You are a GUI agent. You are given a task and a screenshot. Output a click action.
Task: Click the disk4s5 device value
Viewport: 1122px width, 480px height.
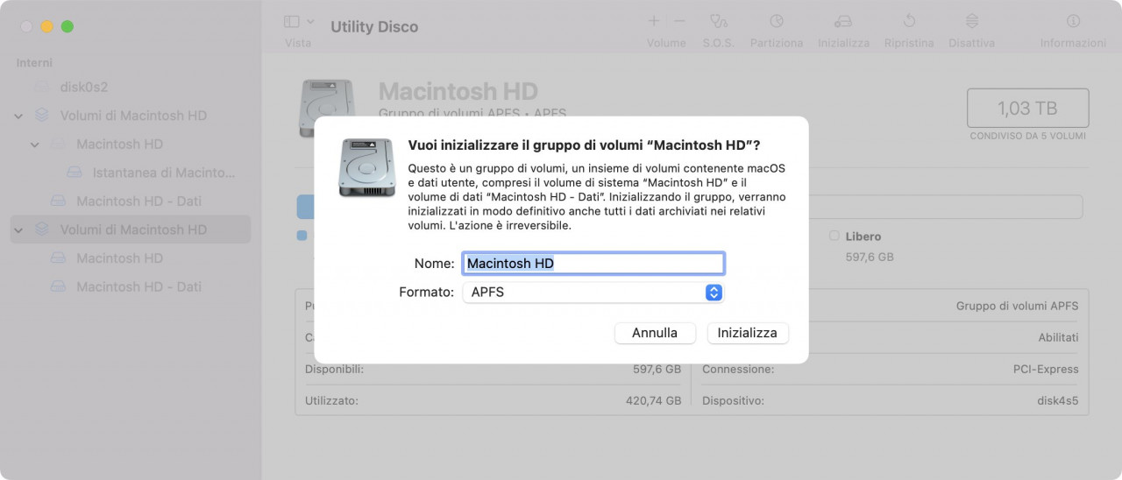(x=1058, y=400)
